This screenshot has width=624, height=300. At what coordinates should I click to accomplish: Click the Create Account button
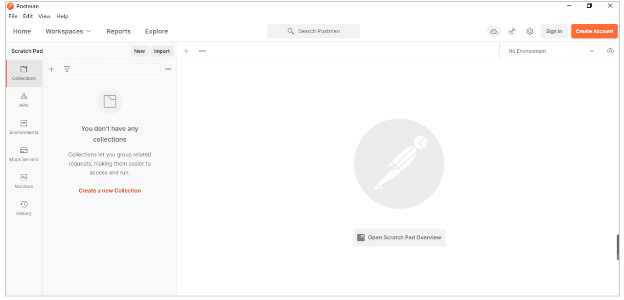pyautogui.click(x=594, y=31)
